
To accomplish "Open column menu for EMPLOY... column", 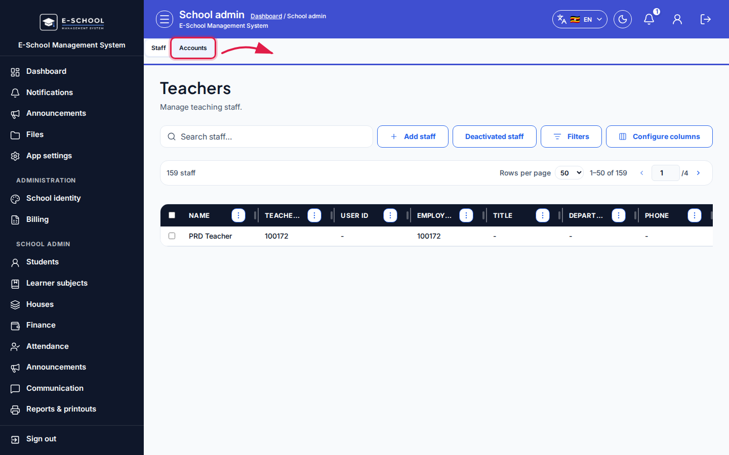I will tap(466, 215).
